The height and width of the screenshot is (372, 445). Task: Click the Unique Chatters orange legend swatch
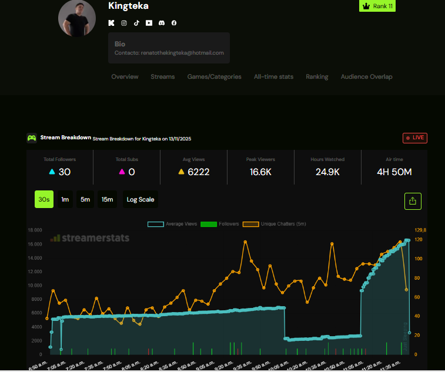pos(250,224)
